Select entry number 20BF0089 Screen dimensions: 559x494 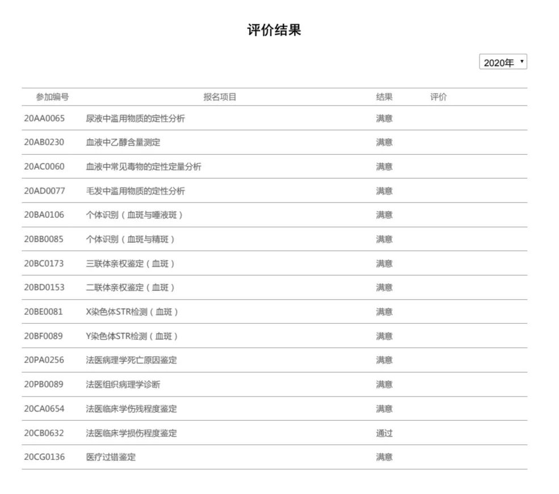coord(44,336)
